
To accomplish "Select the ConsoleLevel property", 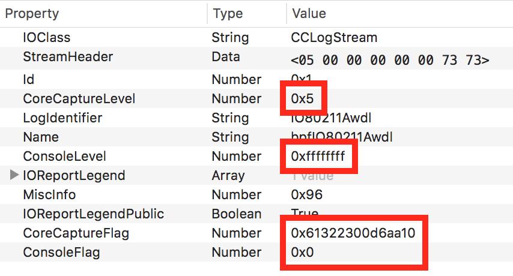I will tap(64, 156).
